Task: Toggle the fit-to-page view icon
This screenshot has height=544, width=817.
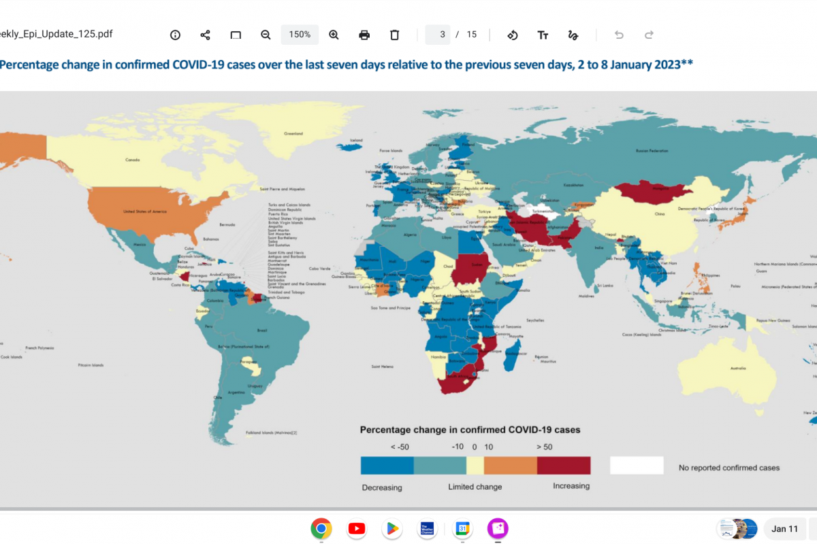Action: pyautogui.click(x=236, y=35)
